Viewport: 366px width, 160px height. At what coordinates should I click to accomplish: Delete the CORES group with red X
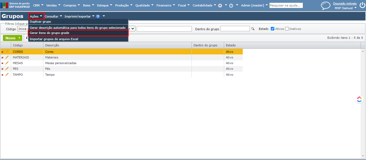(2, 52)
